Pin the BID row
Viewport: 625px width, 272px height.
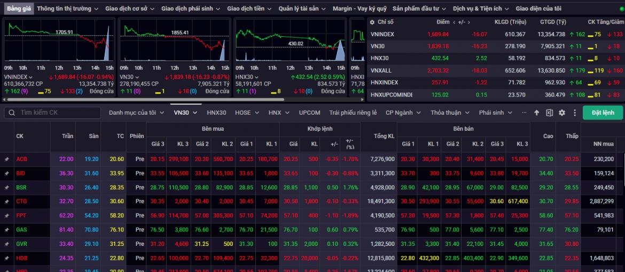click(6, 174)
